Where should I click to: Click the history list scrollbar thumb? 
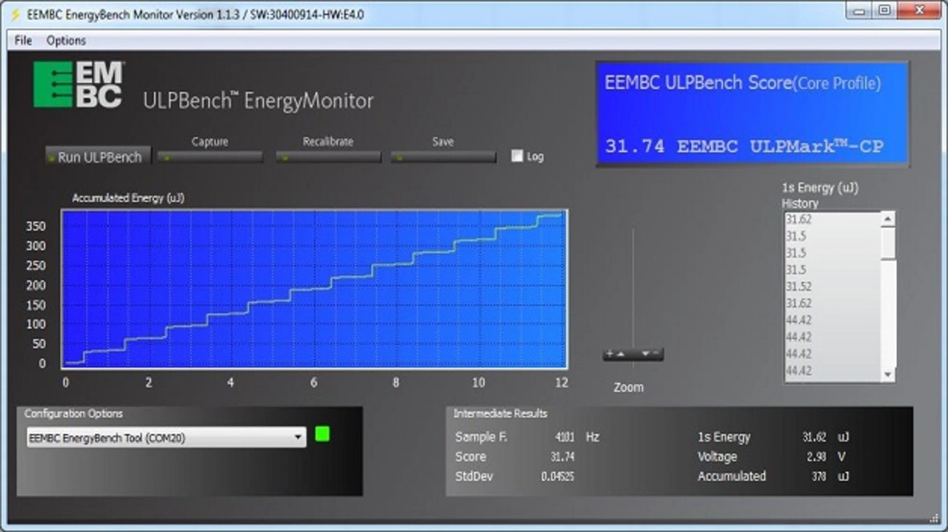(x=888, y=243)
